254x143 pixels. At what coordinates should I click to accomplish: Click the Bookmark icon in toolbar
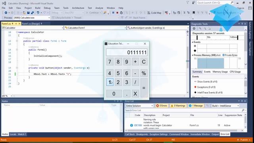pos(194,12)
